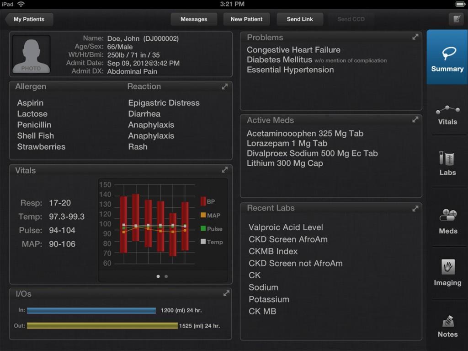
Task: Select the first vitals chart page dot
Action: [158, 276]
